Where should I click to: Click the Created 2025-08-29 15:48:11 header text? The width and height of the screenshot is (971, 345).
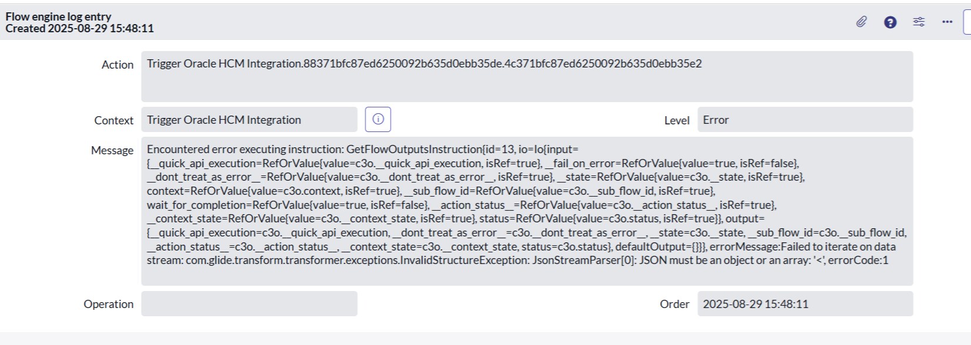click(x=80, y=28)
